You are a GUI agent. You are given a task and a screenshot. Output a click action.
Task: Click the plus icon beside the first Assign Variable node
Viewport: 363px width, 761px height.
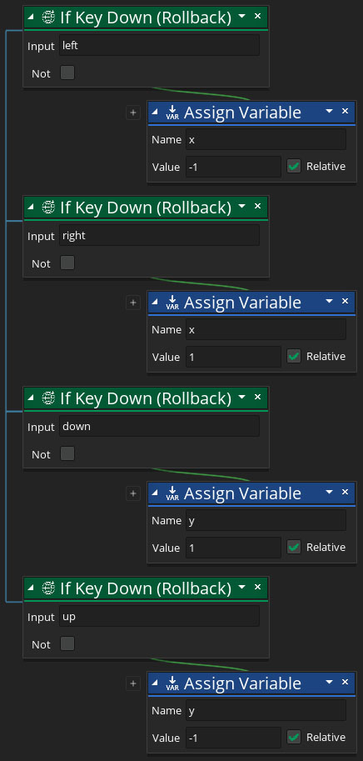132,113
